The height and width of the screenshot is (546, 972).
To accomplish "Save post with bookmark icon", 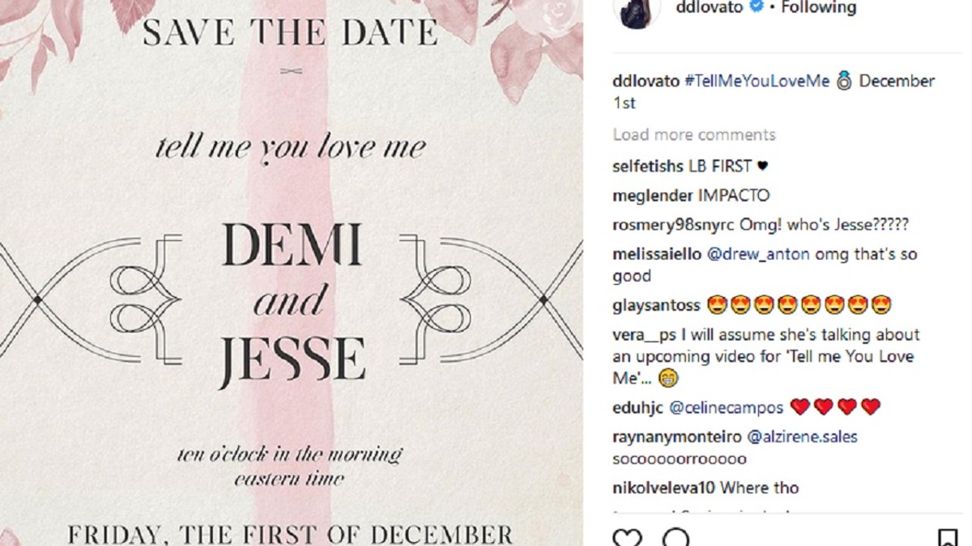I will click(x=947, y=538).
